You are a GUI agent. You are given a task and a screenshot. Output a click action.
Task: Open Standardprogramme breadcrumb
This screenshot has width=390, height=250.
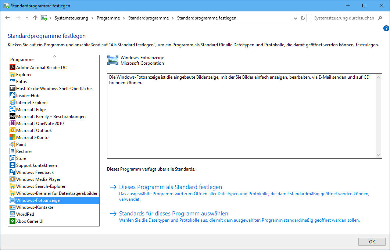149,18
